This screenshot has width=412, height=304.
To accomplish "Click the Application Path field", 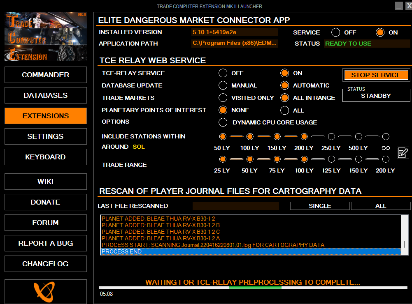I will (x=234, y=43).
